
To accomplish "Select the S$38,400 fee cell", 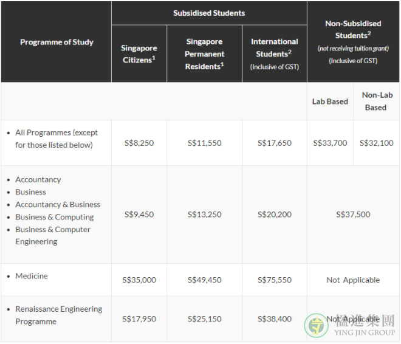I will point(275,319).
